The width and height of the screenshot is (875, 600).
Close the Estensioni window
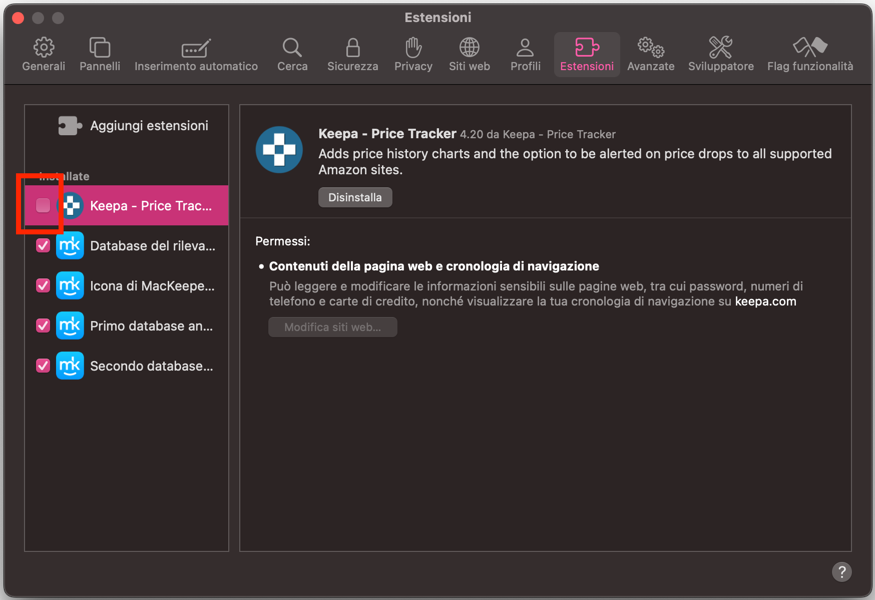[19, 18]
